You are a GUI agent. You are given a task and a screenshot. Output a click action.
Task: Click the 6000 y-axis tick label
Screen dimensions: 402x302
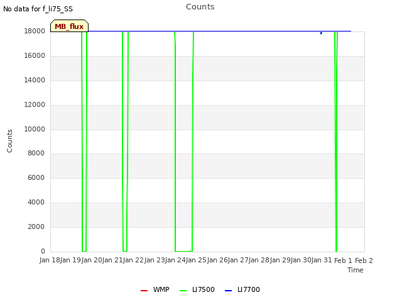(36, 177)
